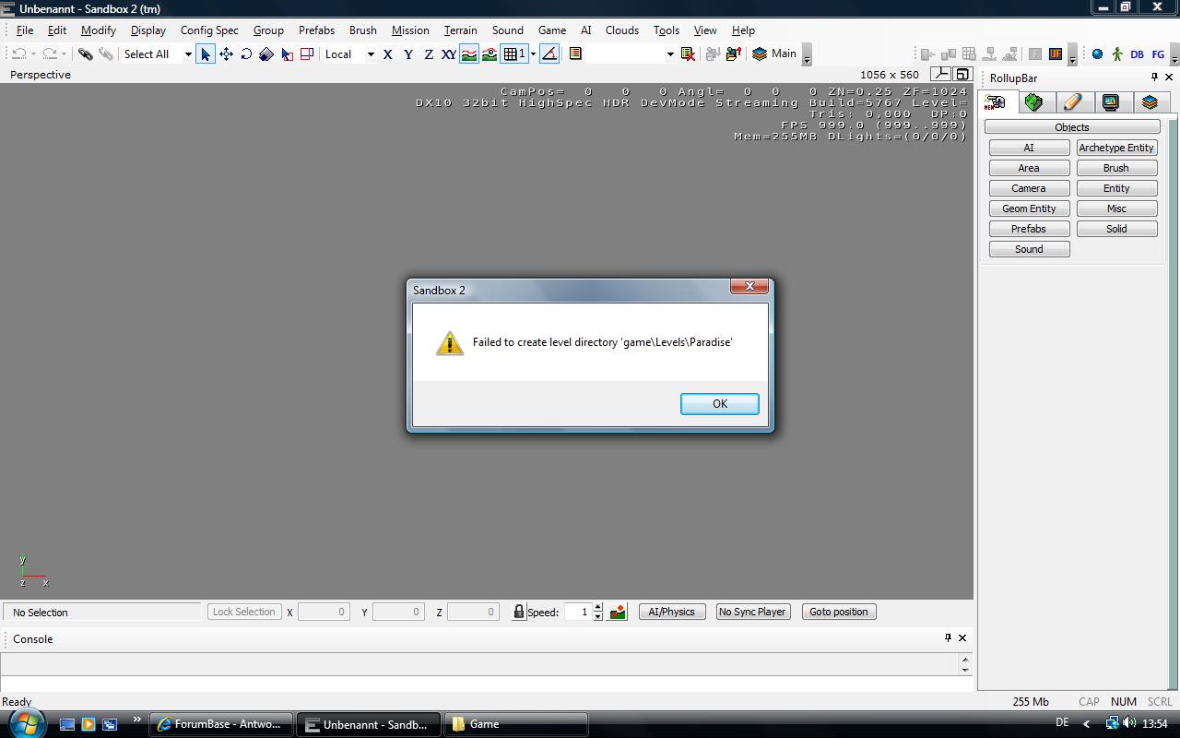Activate the Select arrow tool
The height and width of the screenshot is (738, 1180).
[x=205, y=54]
